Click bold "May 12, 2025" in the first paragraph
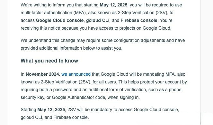This screenshot has width=213, height=125. pyautogui.click(x=113, y=5)
